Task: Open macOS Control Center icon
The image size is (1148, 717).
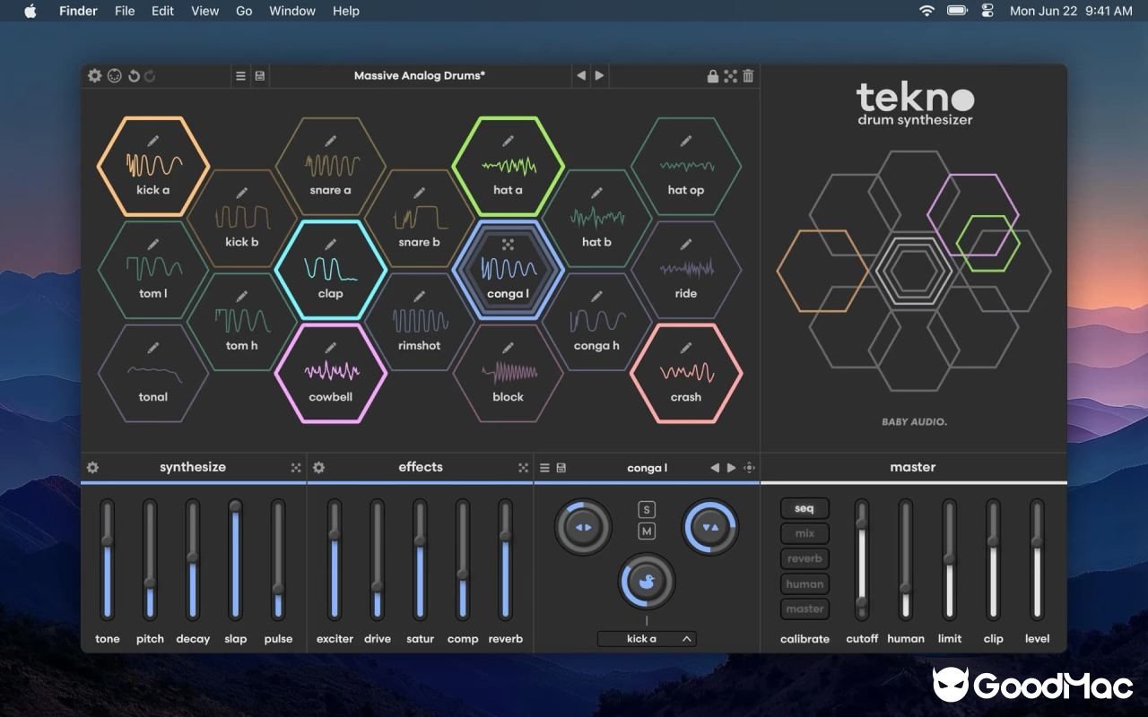Action: [x=988, y=11]
